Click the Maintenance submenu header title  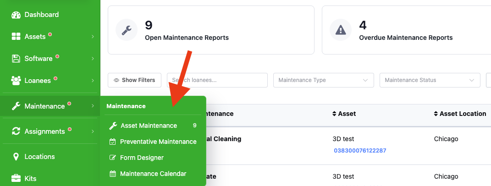tap(126, 106)
